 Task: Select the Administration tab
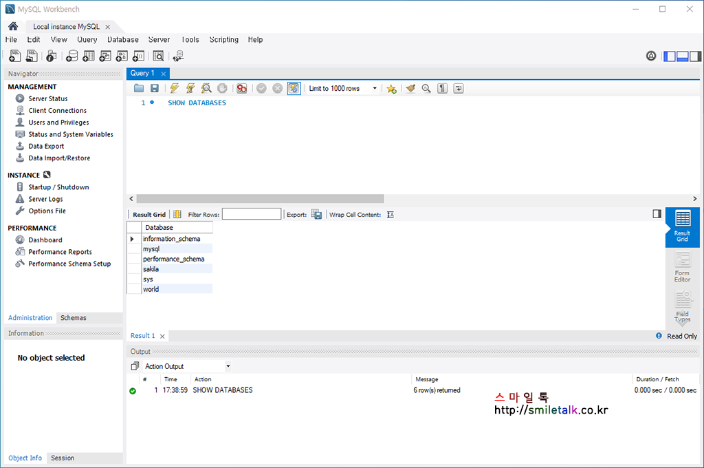click(30, 318)
